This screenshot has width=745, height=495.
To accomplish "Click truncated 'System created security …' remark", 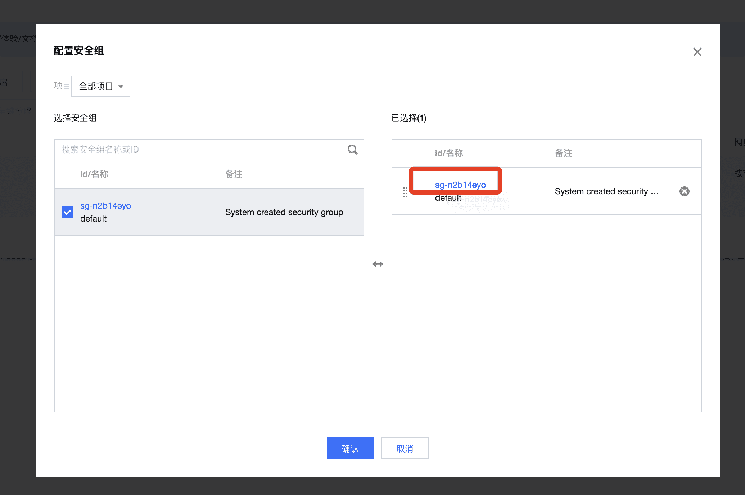I will click(x=606, y=191).
